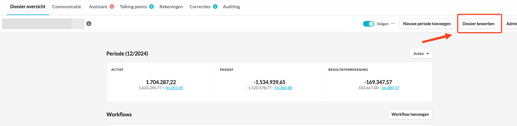This screenshot has height=126, width=517.
Task: Open the Assistant tab
Action: point(98,7)
